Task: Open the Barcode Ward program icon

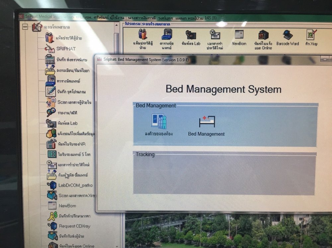Action: (x=288, y=38)
